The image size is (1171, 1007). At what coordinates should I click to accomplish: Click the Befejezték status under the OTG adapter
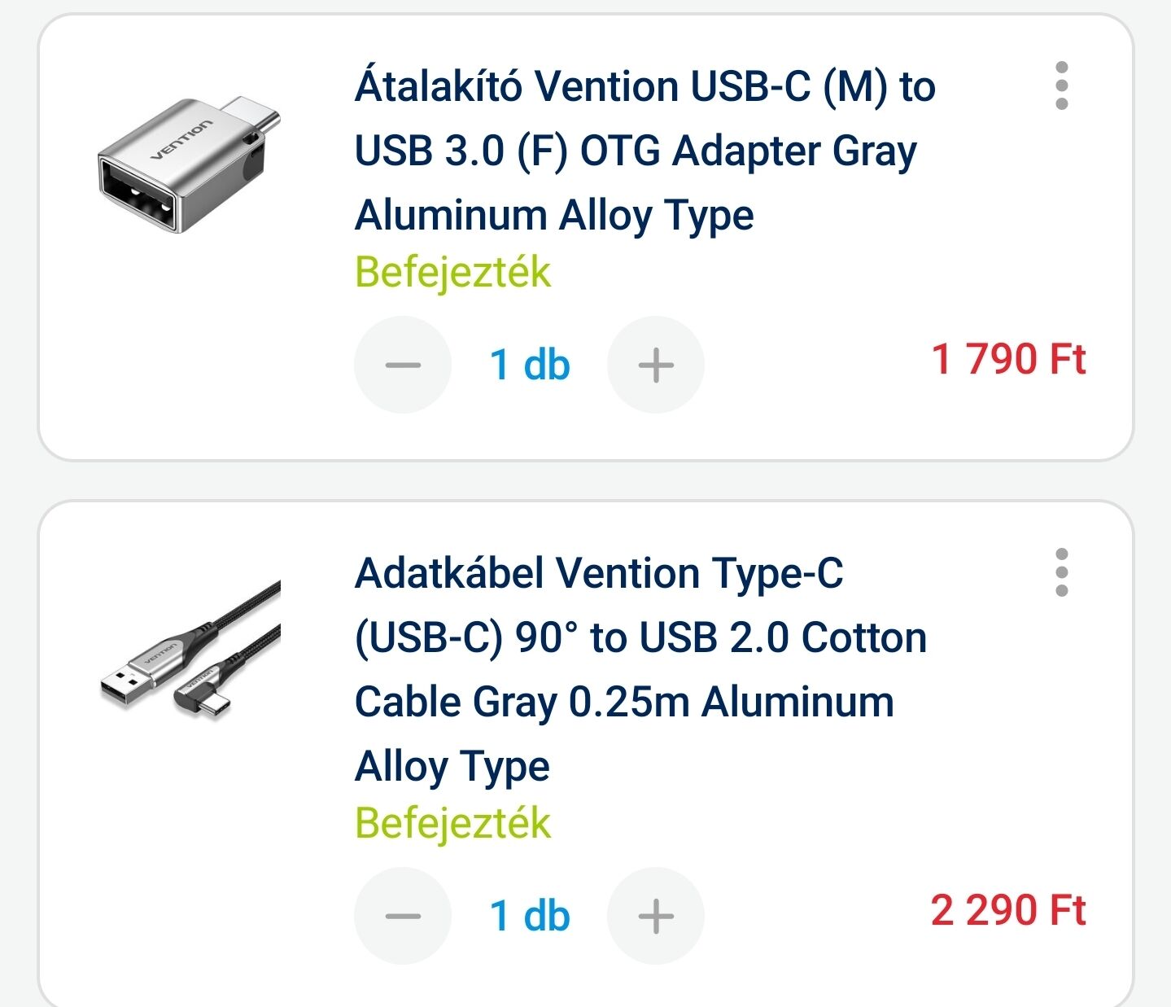tap(453, 272)
